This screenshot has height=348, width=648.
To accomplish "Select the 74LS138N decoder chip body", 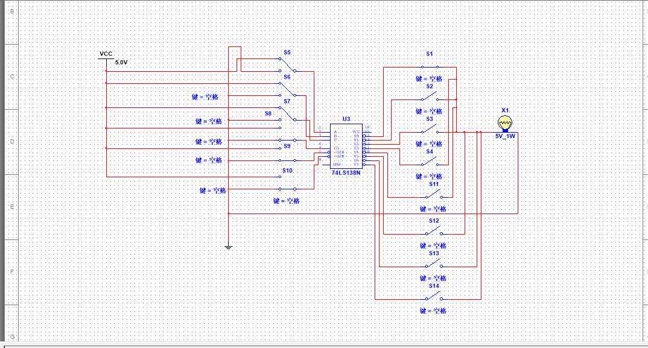I will click(346, 147).
